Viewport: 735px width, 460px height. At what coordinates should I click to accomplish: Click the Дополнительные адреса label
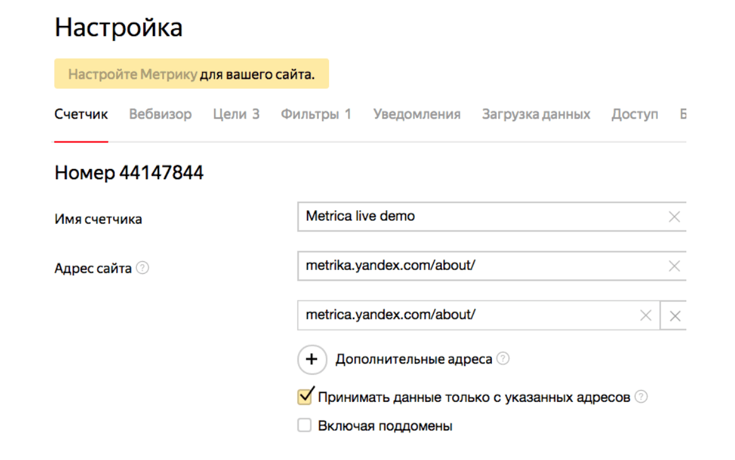click(x=414, y=360)
